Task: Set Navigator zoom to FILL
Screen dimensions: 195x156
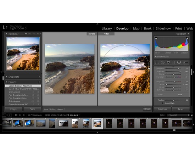Action: [30, 34]
